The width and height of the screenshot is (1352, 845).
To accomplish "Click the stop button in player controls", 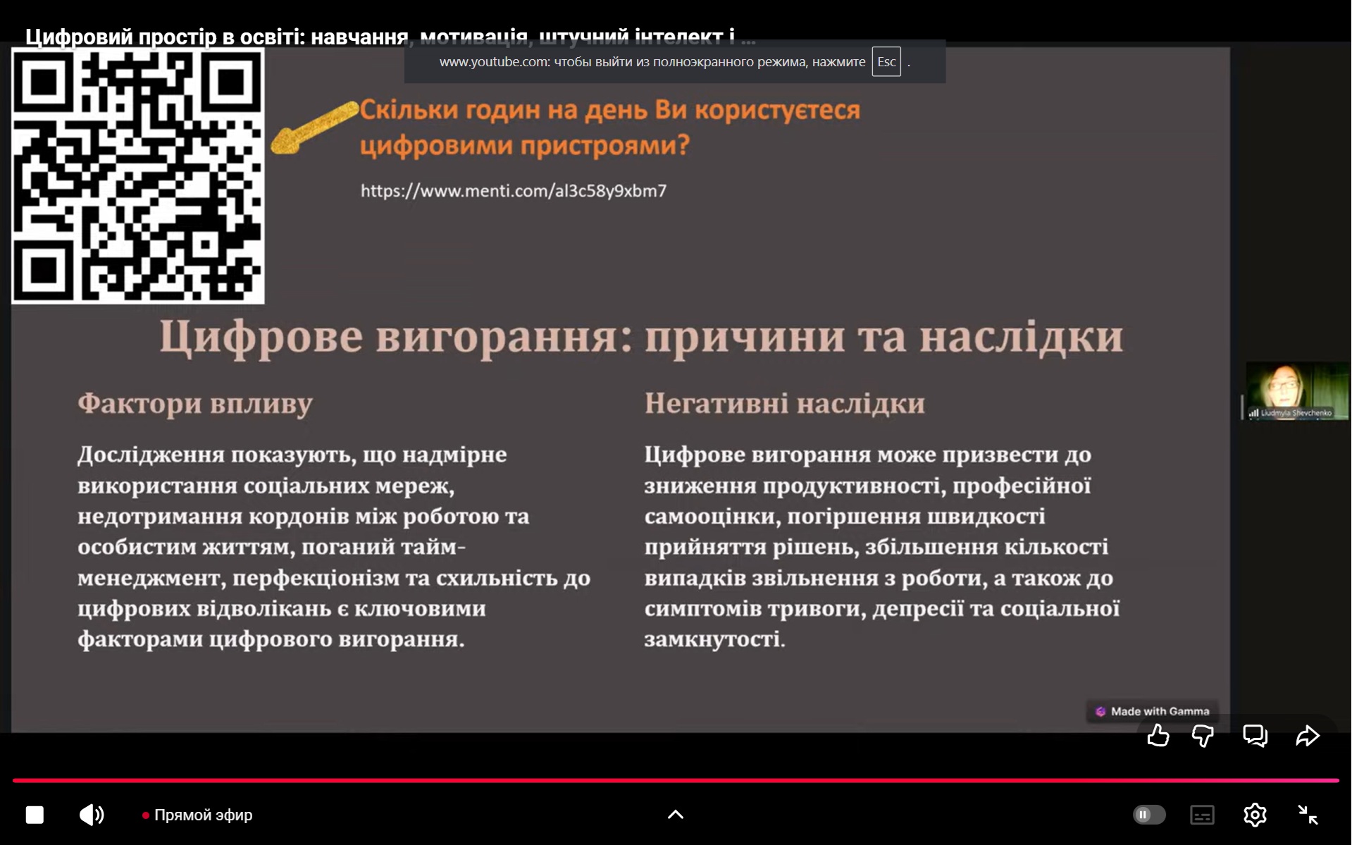I will 35,815.
